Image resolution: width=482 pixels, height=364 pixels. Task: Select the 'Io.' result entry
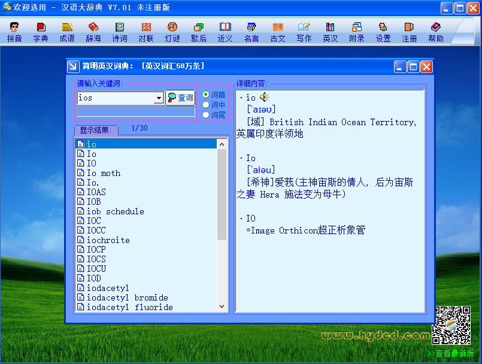click(x=146, y=183)
